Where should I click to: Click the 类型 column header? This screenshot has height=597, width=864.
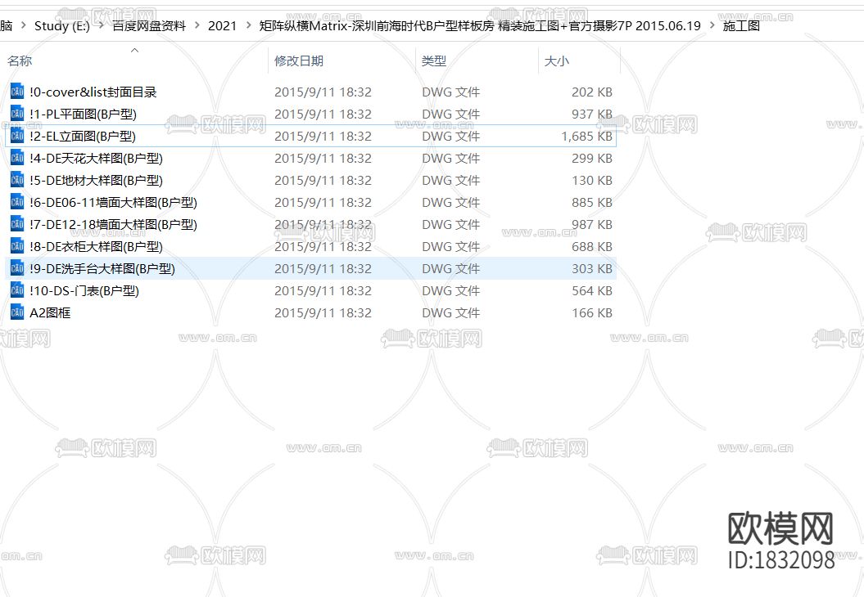click(x=432, y=61)
